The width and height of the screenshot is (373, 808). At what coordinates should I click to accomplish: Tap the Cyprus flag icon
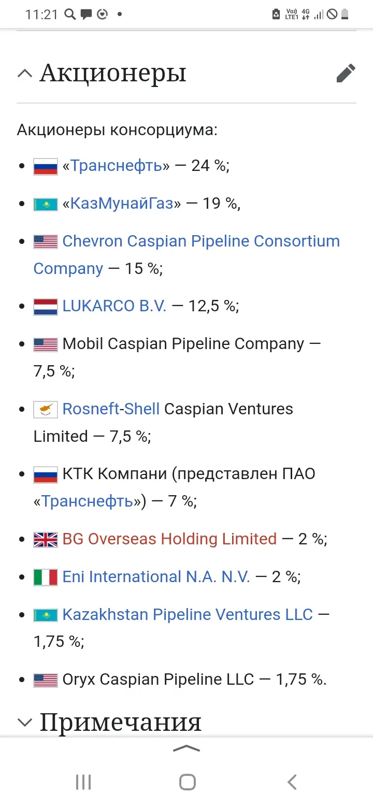[x=46, y=410]
